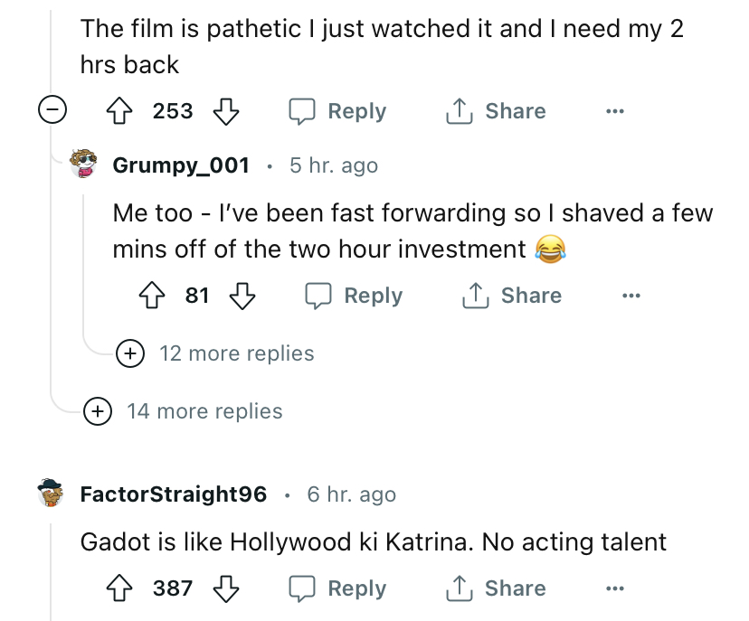Open FactorStraight96's avatar profile
The width and height of the screenshot is (749, 621).
click(54, 494)
